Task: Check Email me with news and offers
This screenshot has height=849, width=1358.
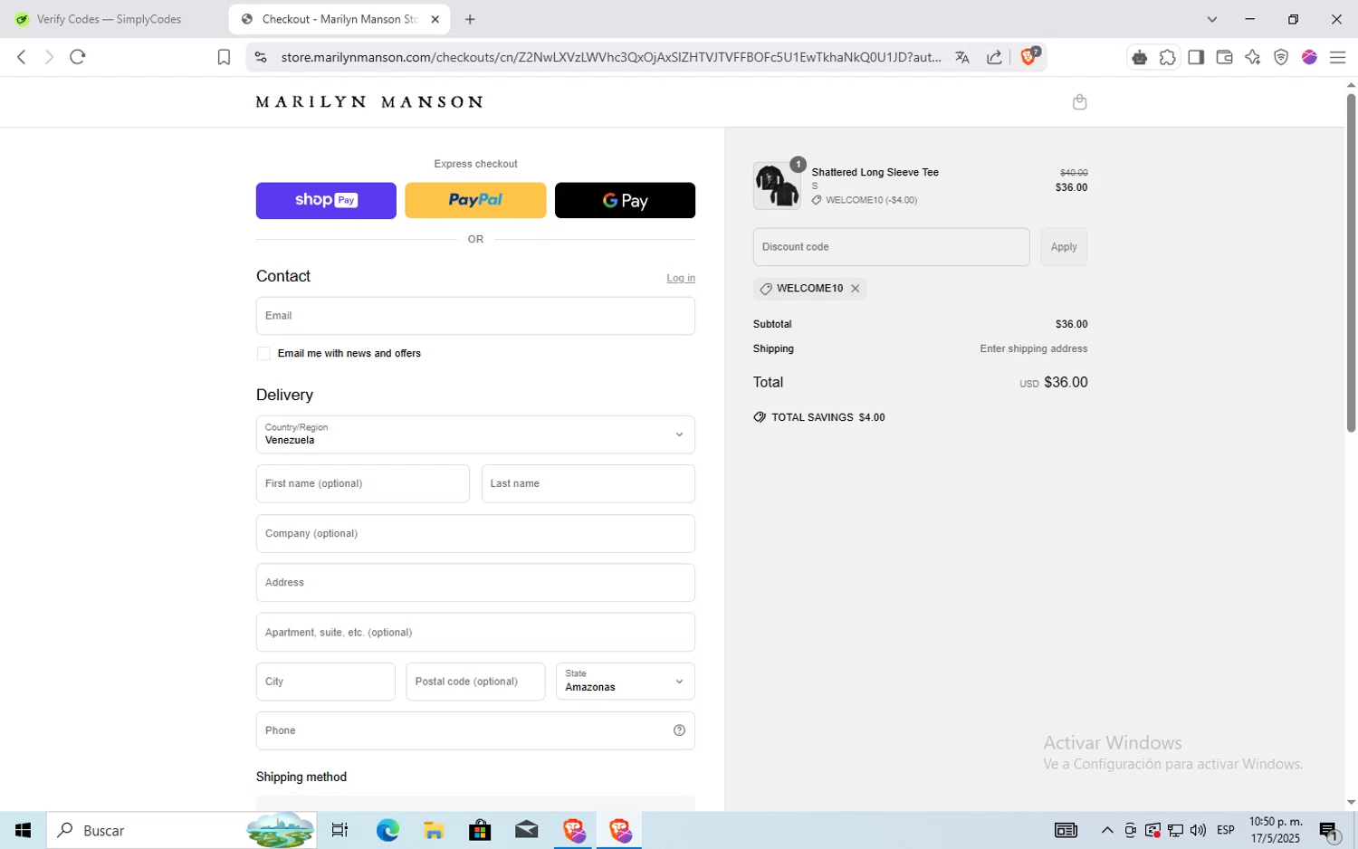Action: [263, 354]
